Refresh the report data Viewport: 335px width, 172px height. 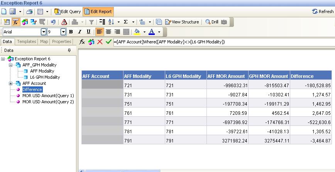pyautogui.click(x=323, y=12)
